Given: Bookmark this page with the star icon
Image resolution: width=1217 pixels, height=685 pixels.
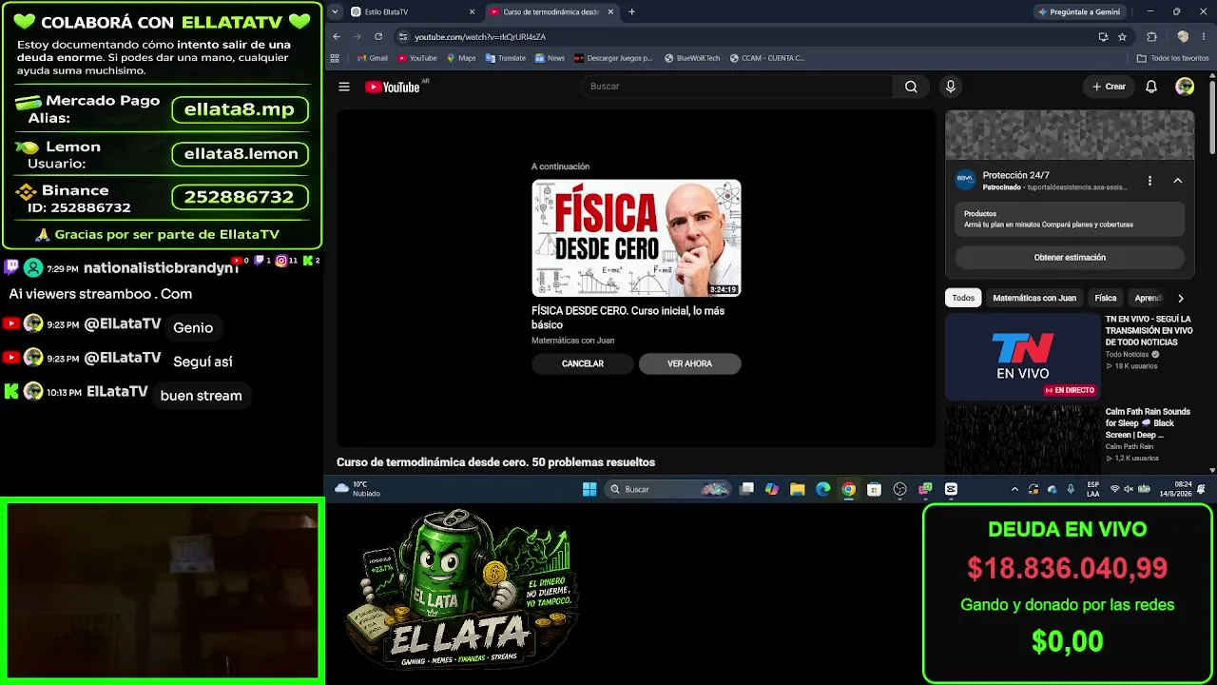Looking at the screenshot, I should click(1123, 36).
